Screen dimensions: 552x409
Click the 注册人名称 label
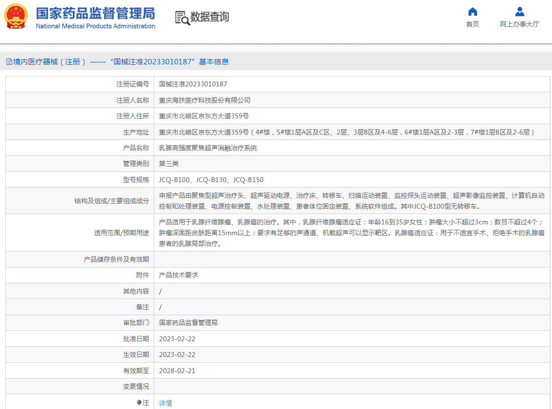(133, 100)
